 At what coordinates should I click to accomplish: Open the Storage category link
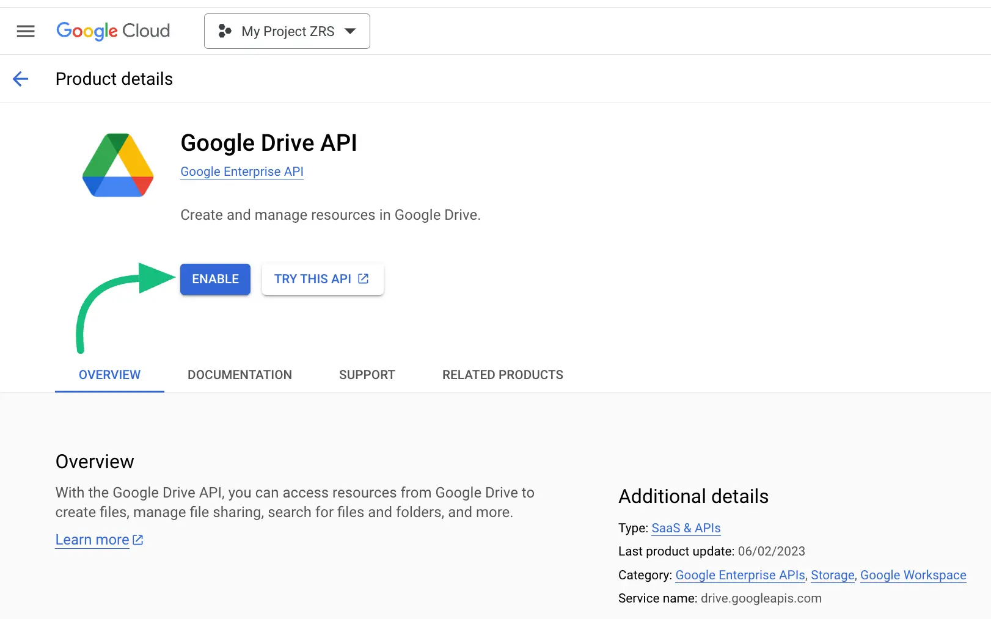click(x=832, y=575)
